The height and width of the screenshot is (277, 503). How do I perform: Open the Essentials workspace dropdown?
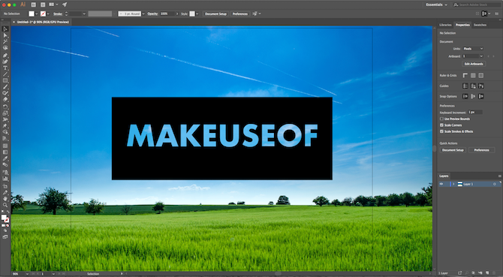click(436, 5)
